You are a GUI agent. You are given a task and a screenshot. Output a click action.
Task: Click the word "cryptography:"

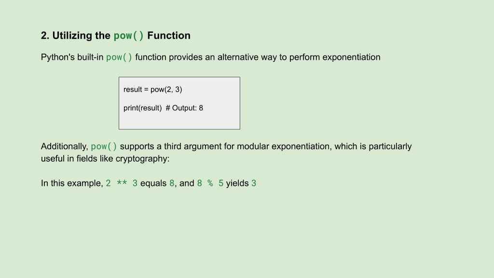(142, 158)
